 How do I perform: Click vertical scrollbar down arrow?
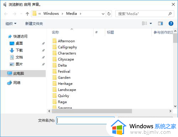[175, 106]
